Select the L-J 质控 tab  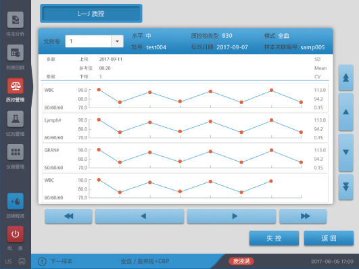91,14
